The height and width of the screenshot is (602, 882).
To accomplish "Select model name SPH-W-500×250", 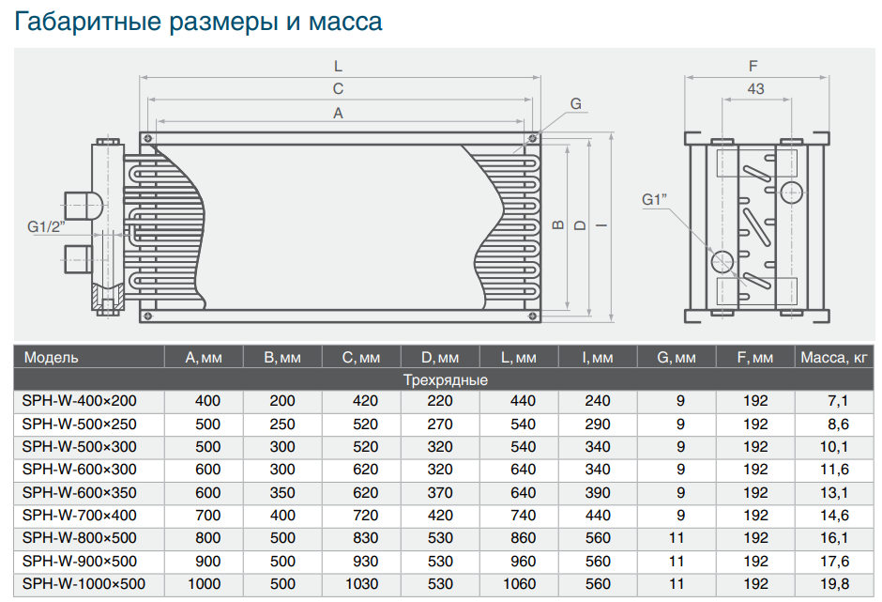I will coord(80,424).
